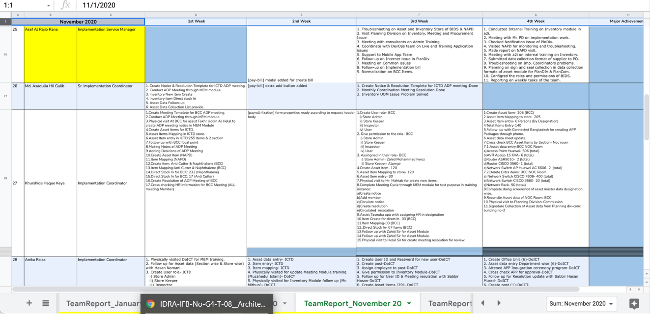Screen dimensions: 650x314
Task: Click cell numbered 26 beside Asadulla
Action: coord(18,96)
